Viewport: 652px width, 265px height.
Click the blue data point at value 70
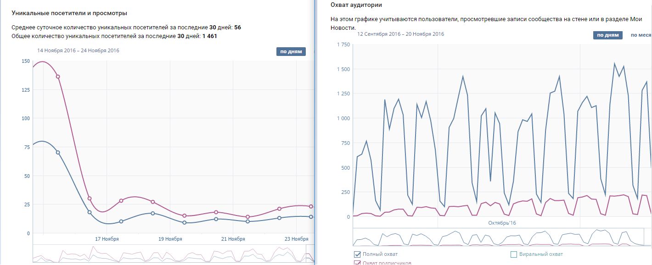58,152
